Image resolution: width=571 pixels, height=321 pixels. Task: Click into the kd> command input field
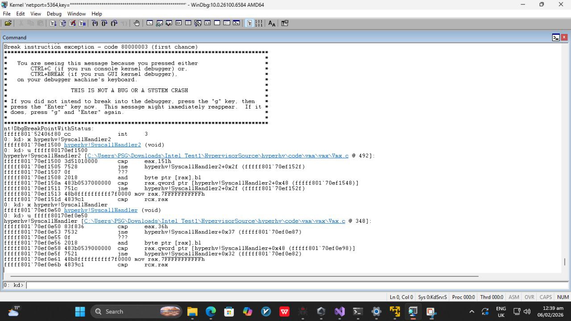(294, 285)
